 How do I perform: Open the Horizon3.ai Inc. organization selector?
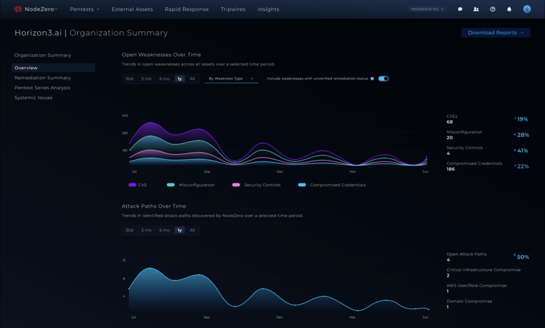[427, 9]
